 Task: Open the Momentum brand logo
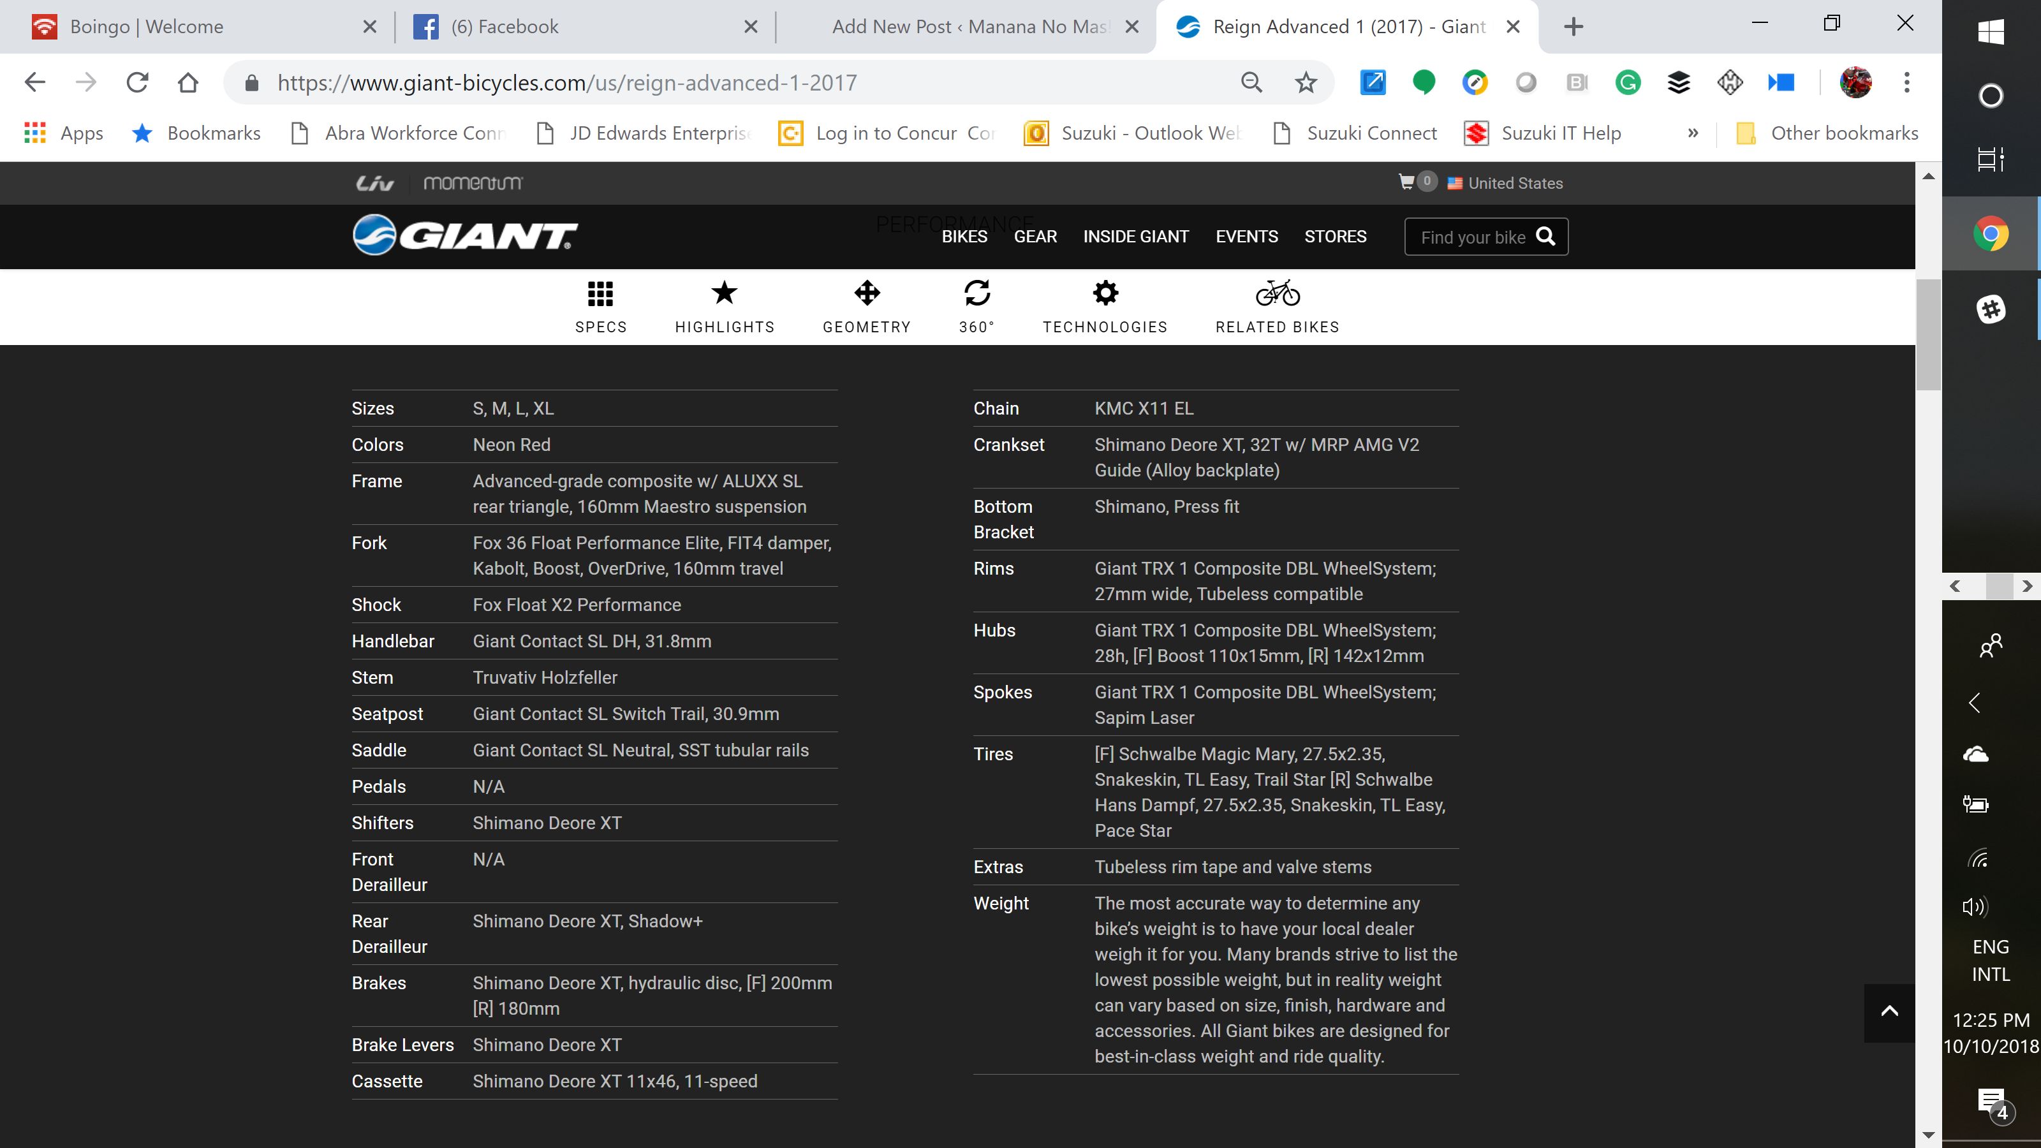coord(473,183)
